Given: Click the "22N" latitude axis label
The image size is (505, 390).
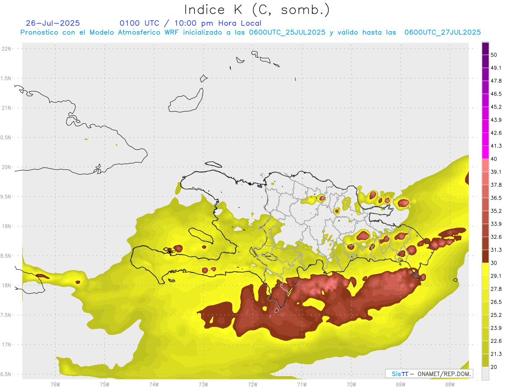Looking at the screenshot, I should tap(7, 49).
